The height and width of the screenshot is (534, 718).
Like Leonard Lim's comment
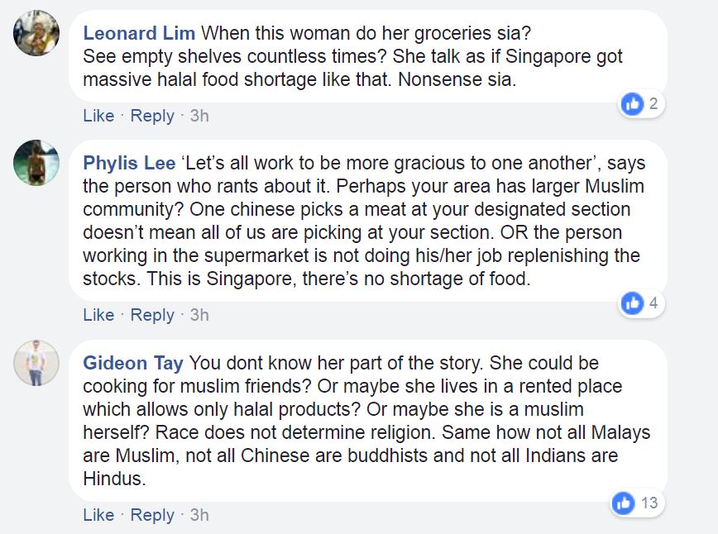pyautogui.click(x=98, y=116)
